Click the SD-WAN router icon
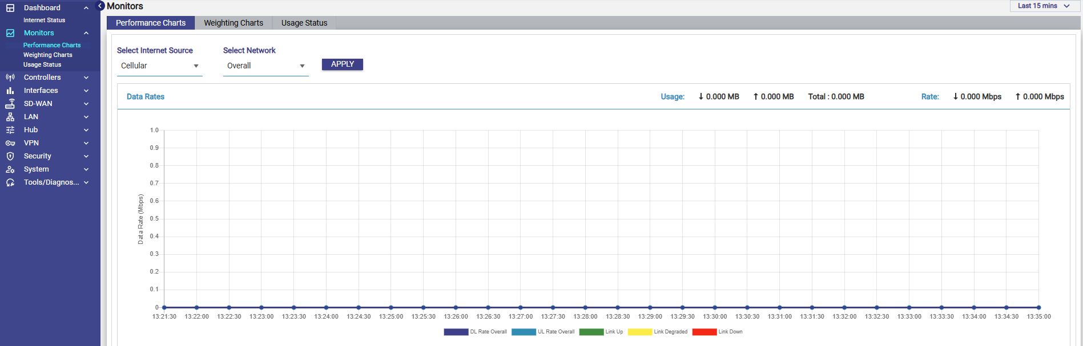1083x346 pixels. (x=10, y=104)
